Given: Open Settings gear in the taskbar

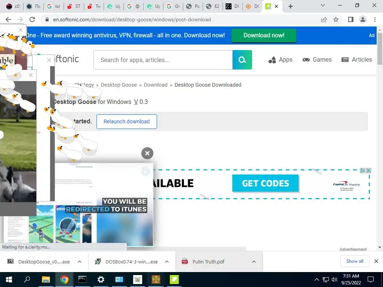Looking at the screenshot, I should pyautogui.click(x=101, y=280).
